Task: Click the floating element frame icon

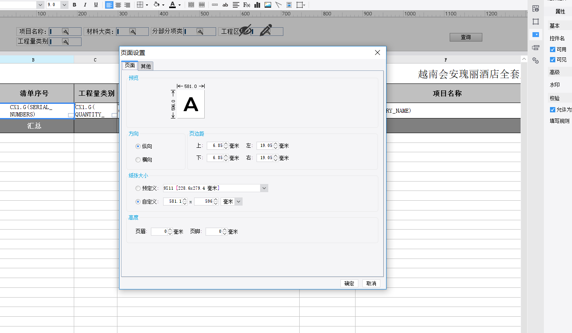Action: click(x=300, y=5)
